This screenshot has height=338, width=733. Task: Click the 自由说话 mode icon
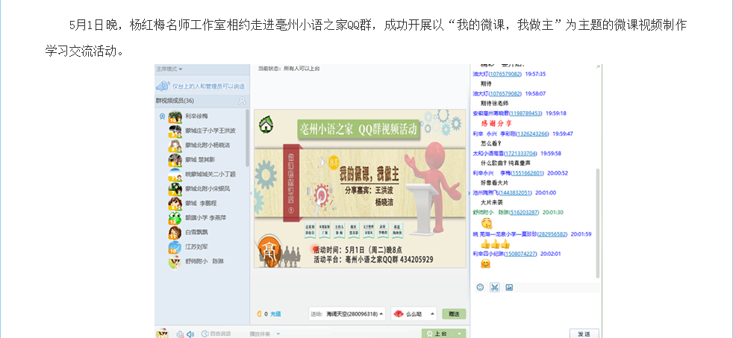coord(205,334)
